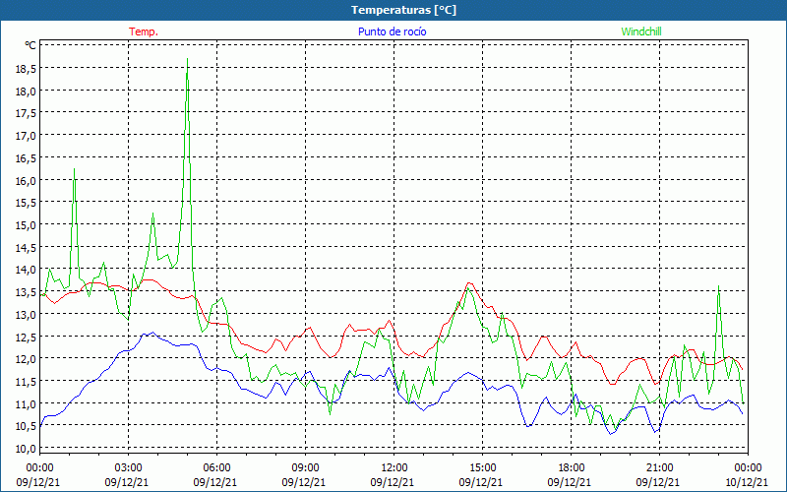
Task: Click the 03:00 time axis label
Action: coord(129,468)
